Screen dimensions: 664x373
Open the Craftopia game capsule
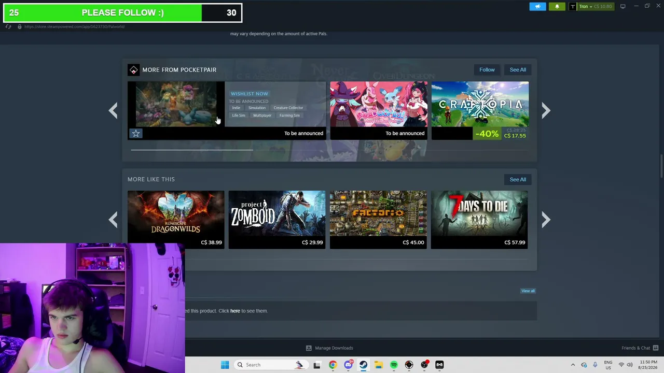click(x=480, y=110)
